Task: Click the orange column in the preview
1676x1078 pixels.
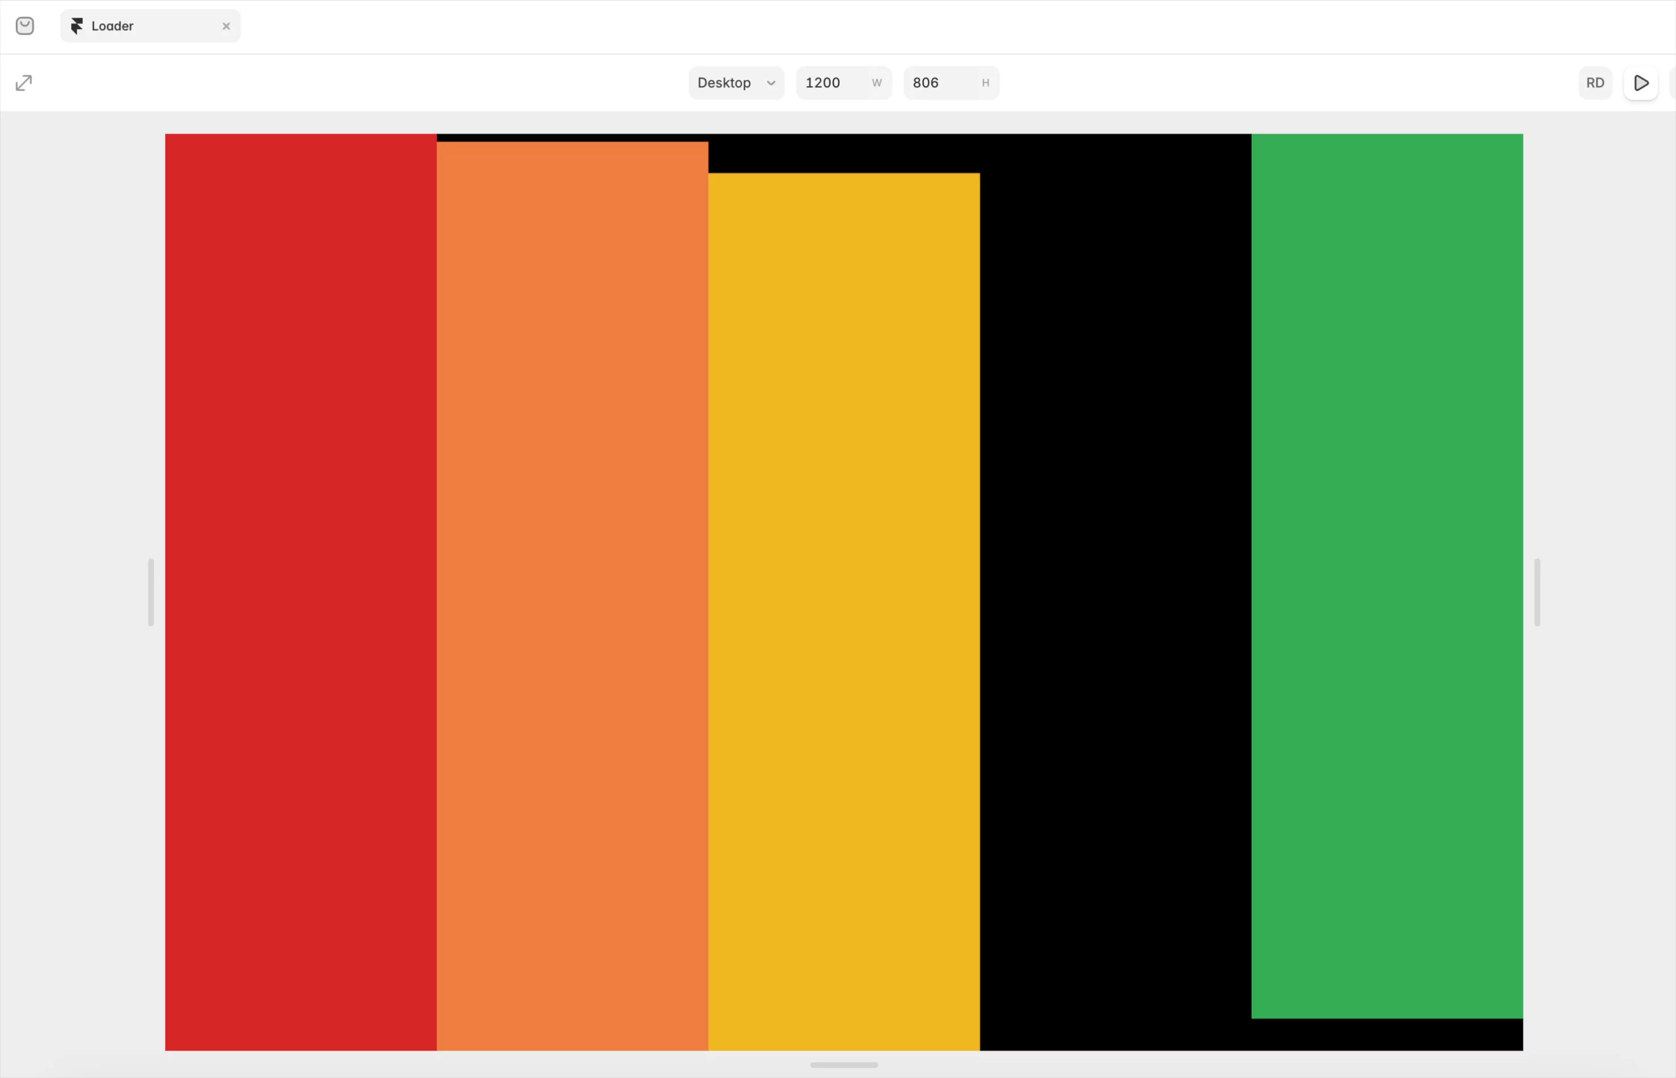Action: (572, 596)
